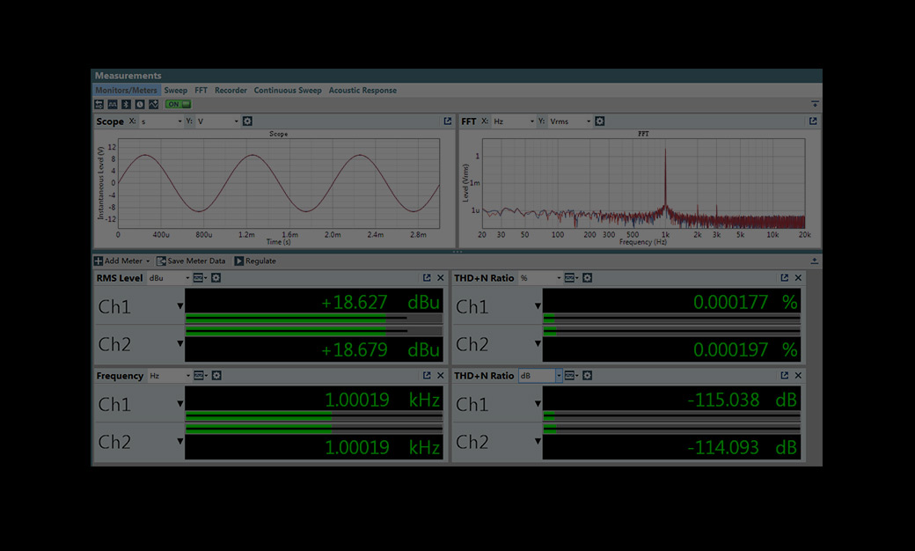Close the THD+N Ratio percent meter
This screenshot has width=915, height=551.
point(798,278)
